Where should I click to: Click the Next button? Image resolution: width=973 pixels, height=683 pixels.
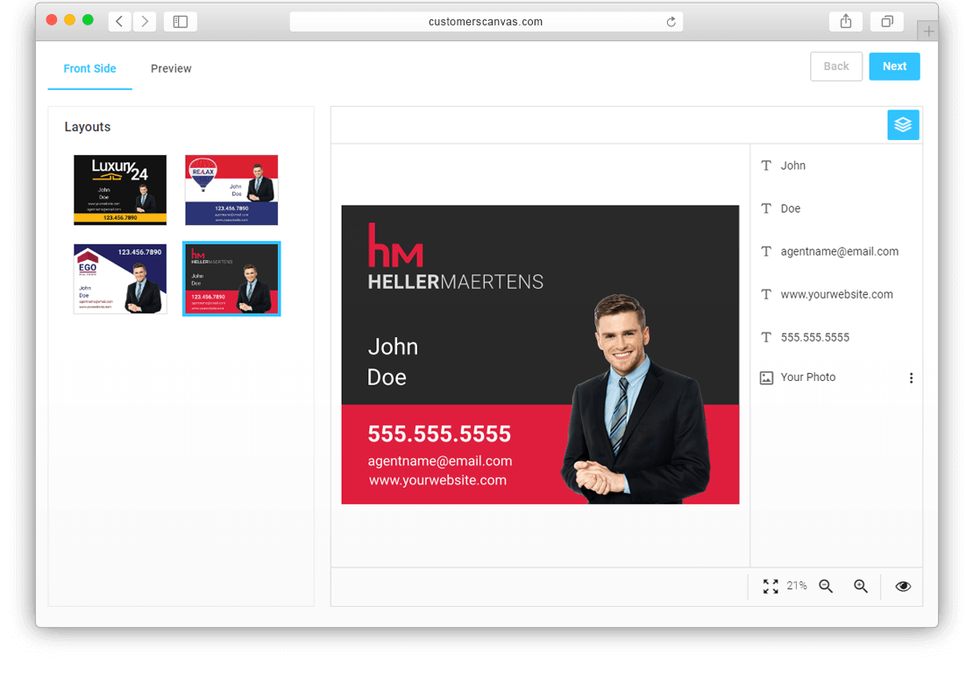pyautogui.click(x=894, y=67)
